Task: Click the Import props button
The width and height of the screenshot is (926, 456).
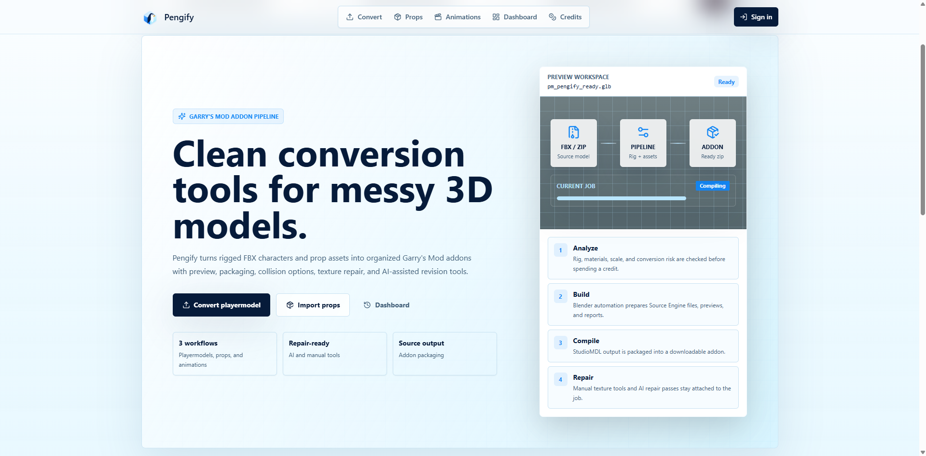Action: (x=313, y=305)
